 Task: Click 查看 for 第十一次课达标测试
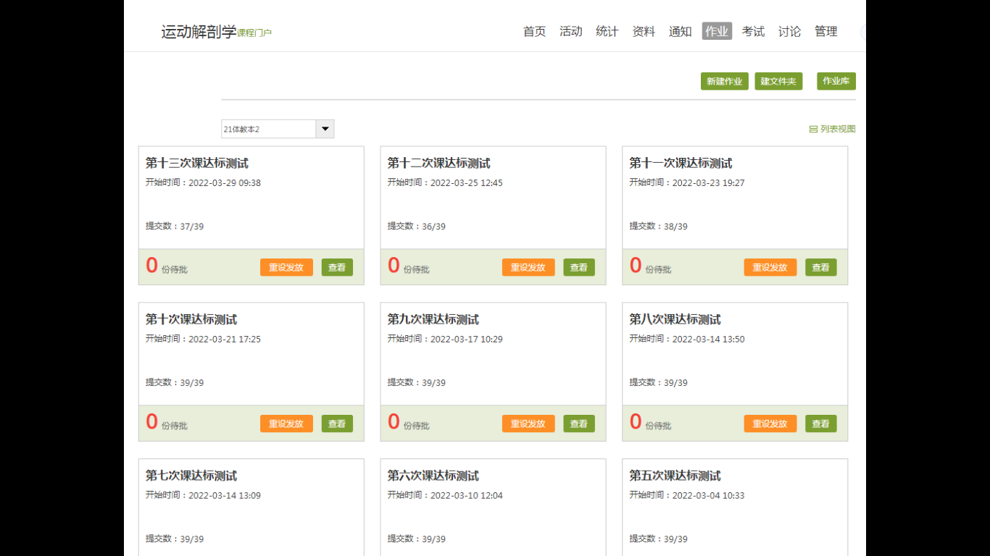[x=820, y=267]
